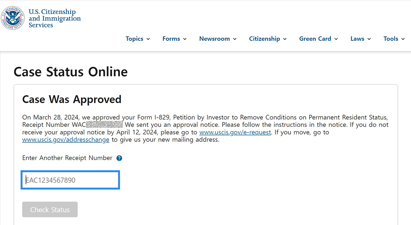Expand the Laws chevron arrow
Image resolution: width=411 pixels, height=225 pixels.
point(369,39)
